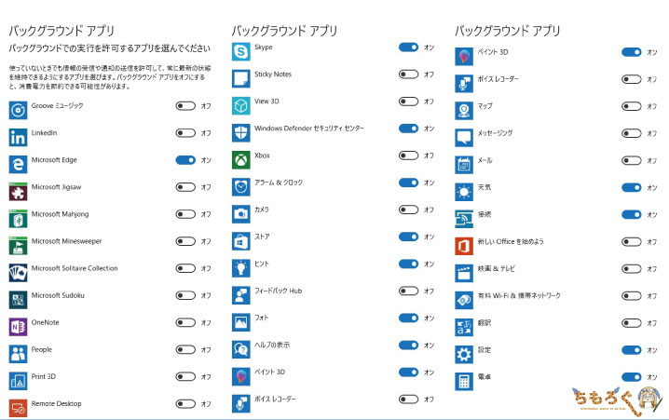Click the 'Microsoft Minesweeper' label text
This screenshot has width=669, height=420.
pyautogui.click(x=66, y=241)
